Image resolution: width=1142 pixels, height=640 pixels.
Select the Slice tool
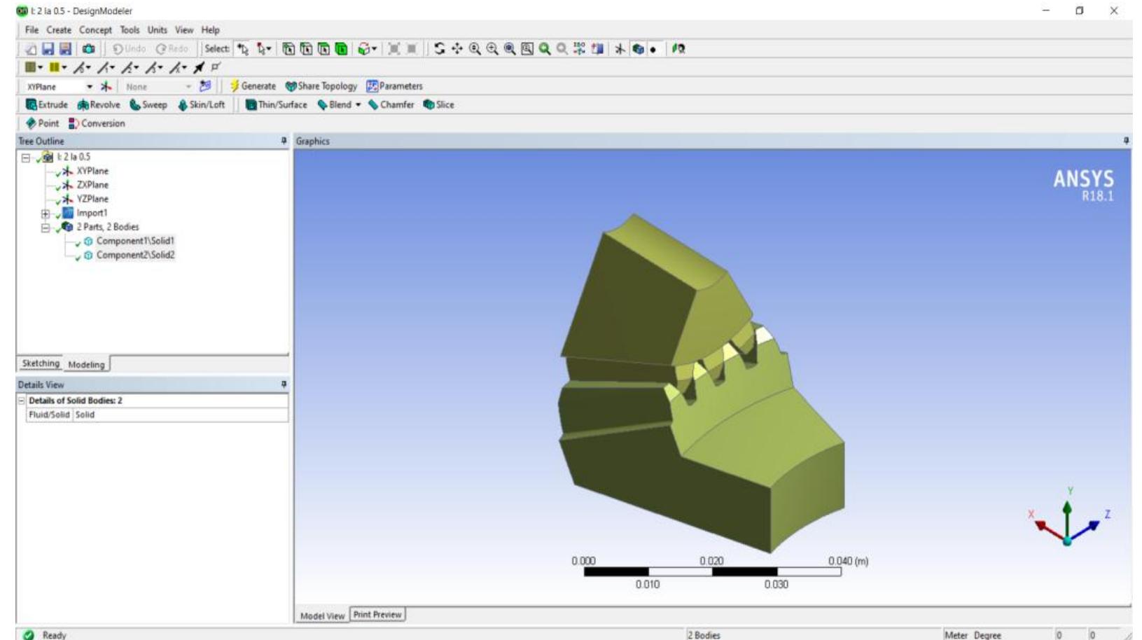pyautogui.click(x=438, y=105)
